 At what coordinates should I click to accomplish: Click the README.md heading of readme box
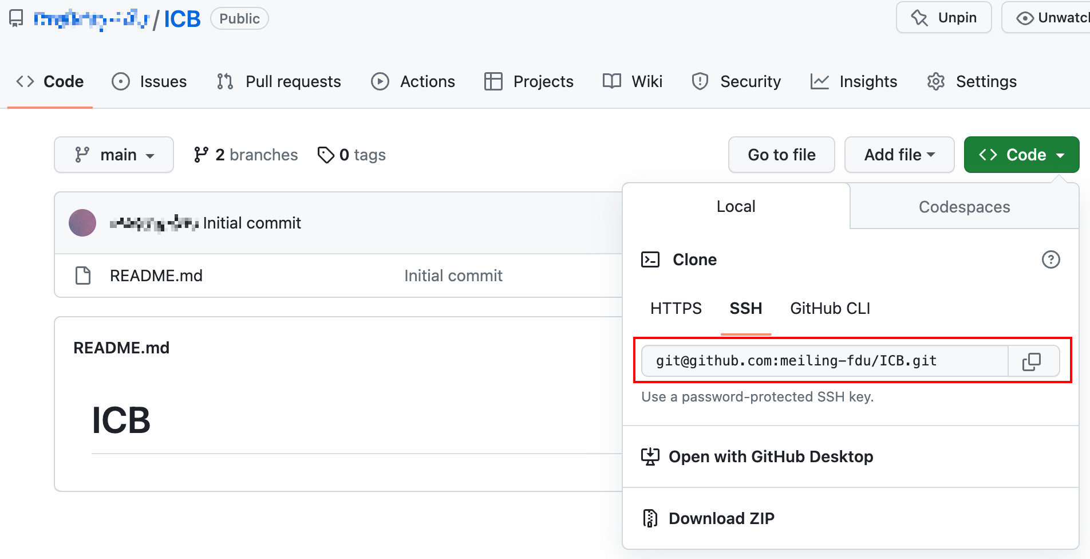[121, 348]
